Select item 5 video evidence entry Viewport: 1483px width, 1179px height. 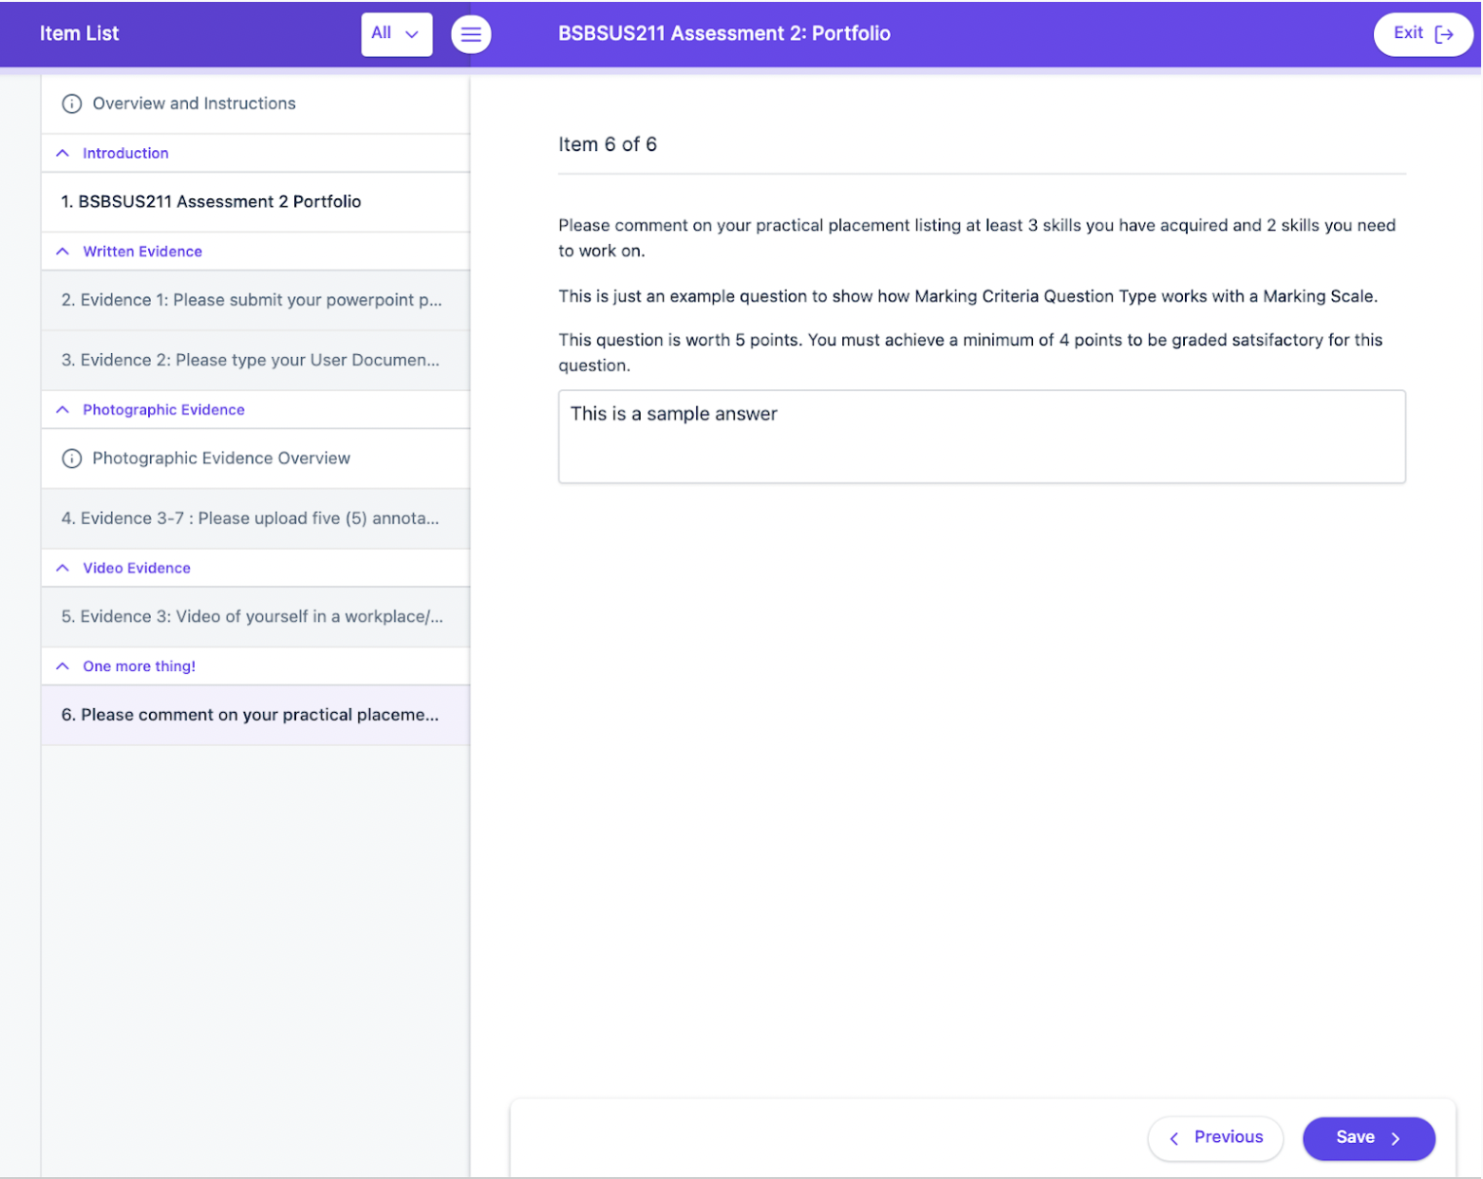pyautogui.click(x=255, y=617)
